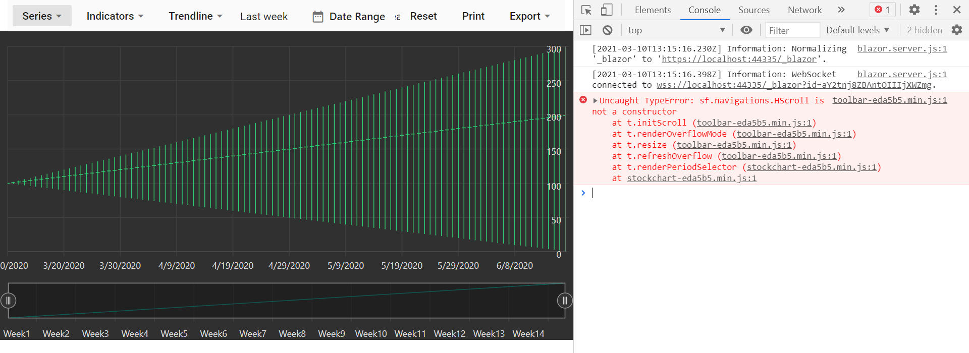Switch to the Elements tab
Screen dimensions: 969x353
click(x=653, y=10)
